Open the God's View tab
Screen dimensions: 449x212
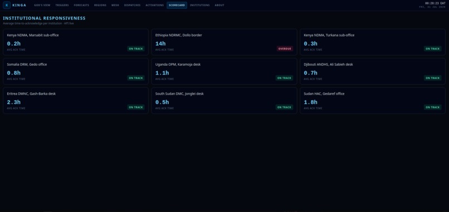coord(42,5)
